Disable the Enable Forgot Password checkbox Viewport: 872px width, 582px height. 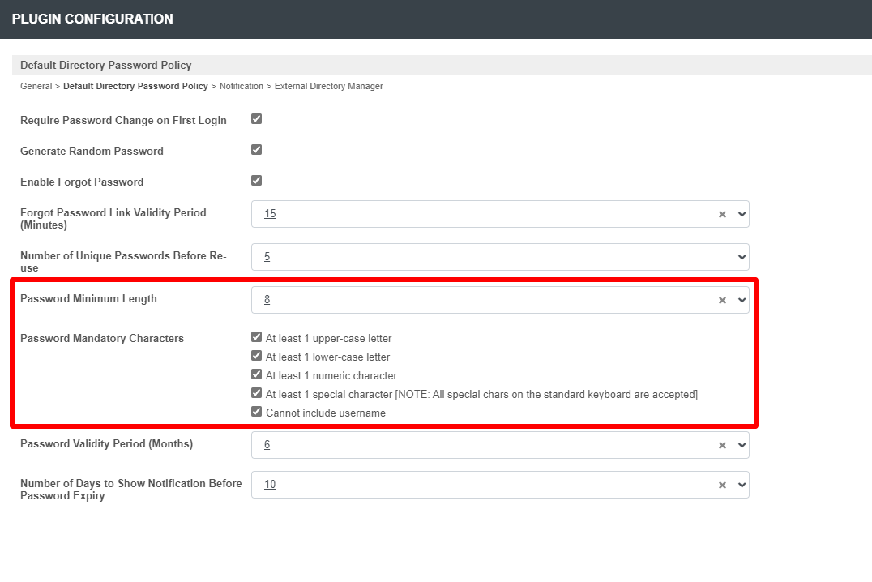(257, 181)
